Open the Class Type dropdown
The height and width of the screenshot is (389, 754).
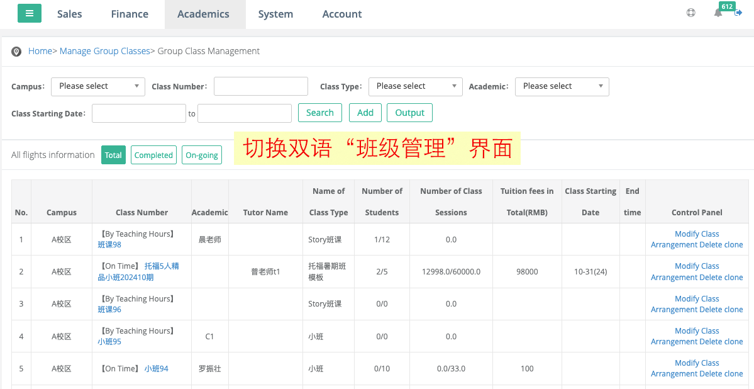415,86
